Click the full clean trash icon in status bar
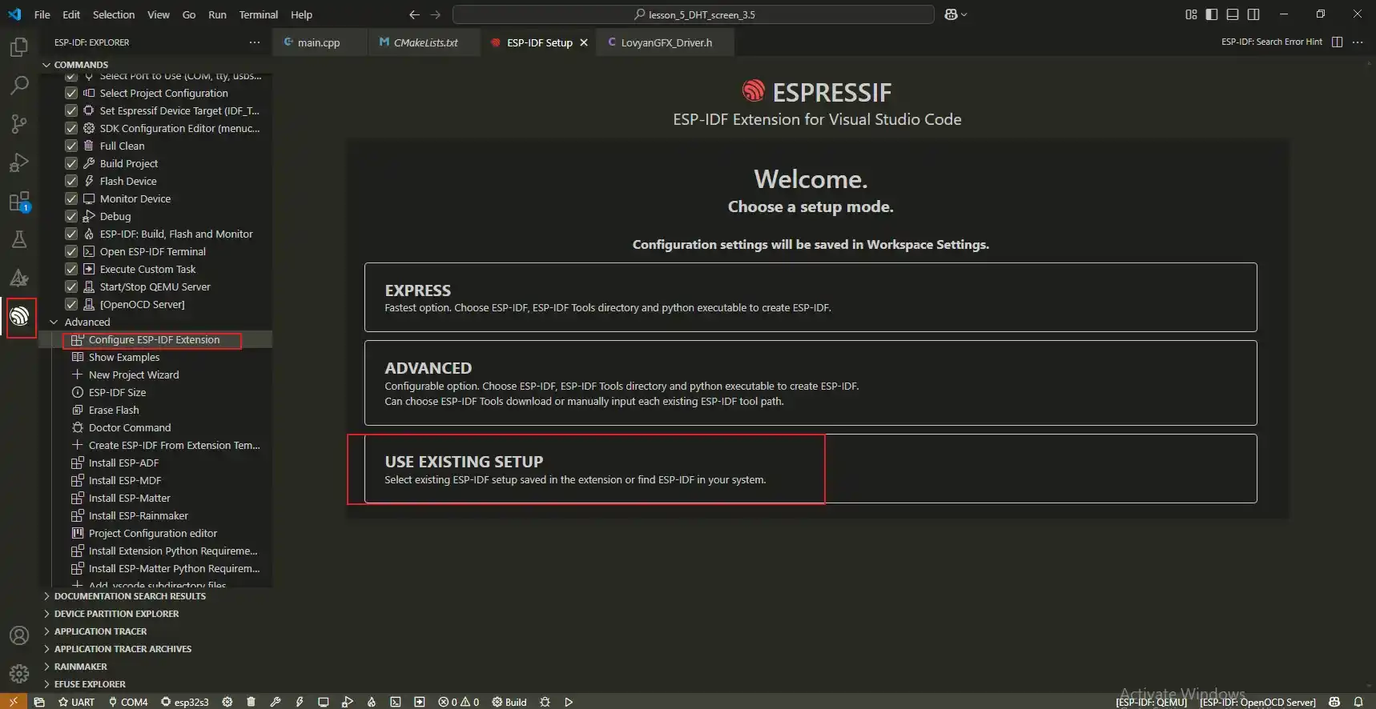 pos(251,702)
